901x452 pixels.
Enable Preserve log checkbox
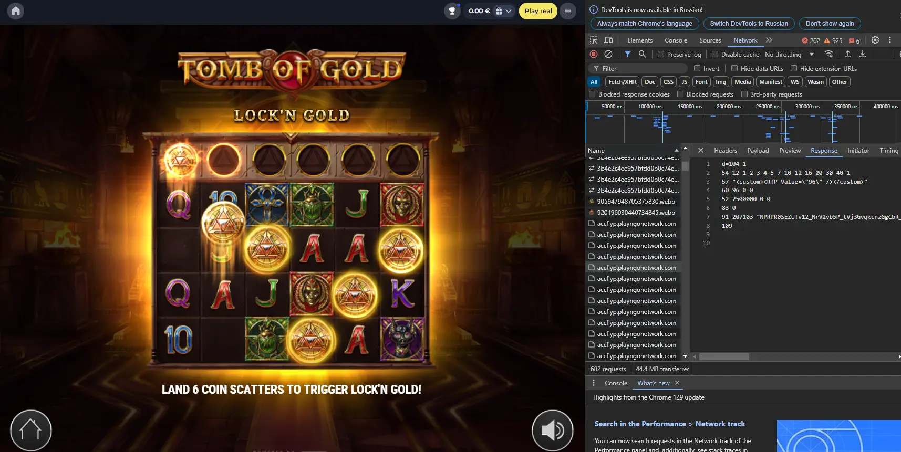tap(661, 54)
